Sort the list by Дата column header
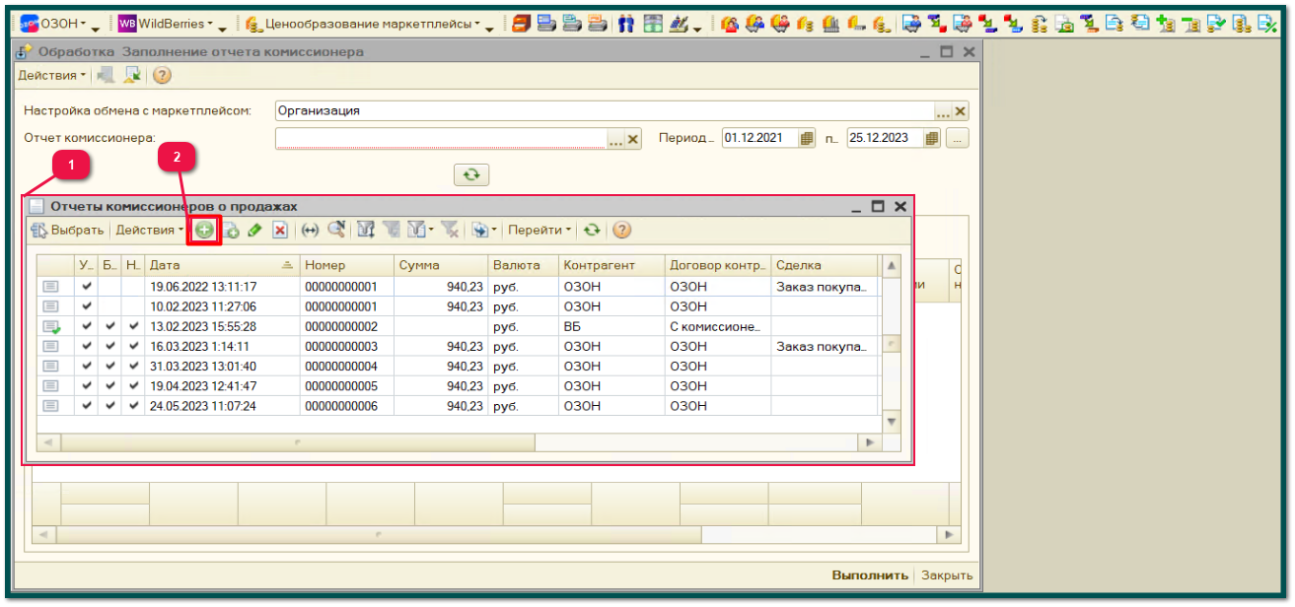Image resolution: width=1295 pixels, height=607 pixels. 223,265
